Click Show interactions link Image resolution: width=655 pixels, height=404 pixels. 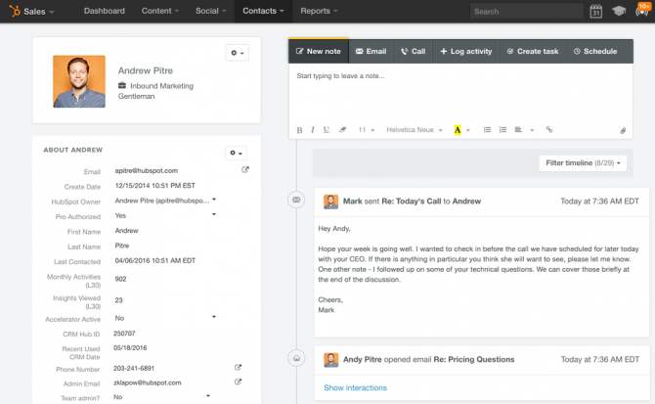(355, 387)
